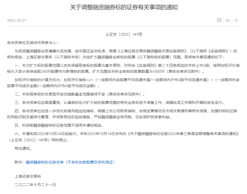The height and width of the screenshot is (194, 247).
Task: Click paragraph starting 一、本次扩大标的股票范围
Action: coord(123,69)
